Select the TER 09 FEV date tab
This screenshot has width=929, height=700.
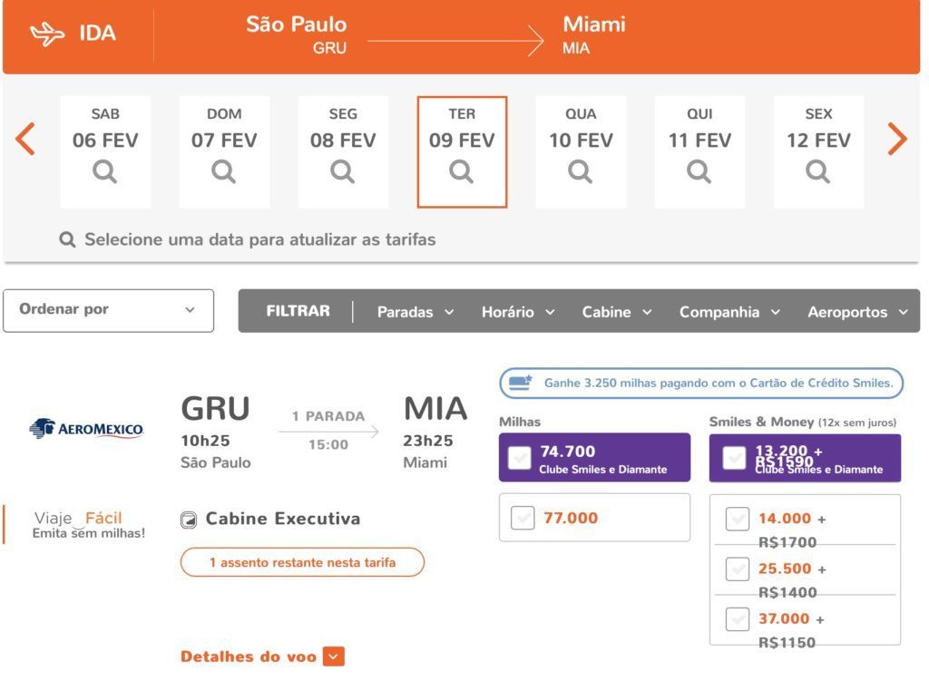pyautogui.click(x=462, y=151)
